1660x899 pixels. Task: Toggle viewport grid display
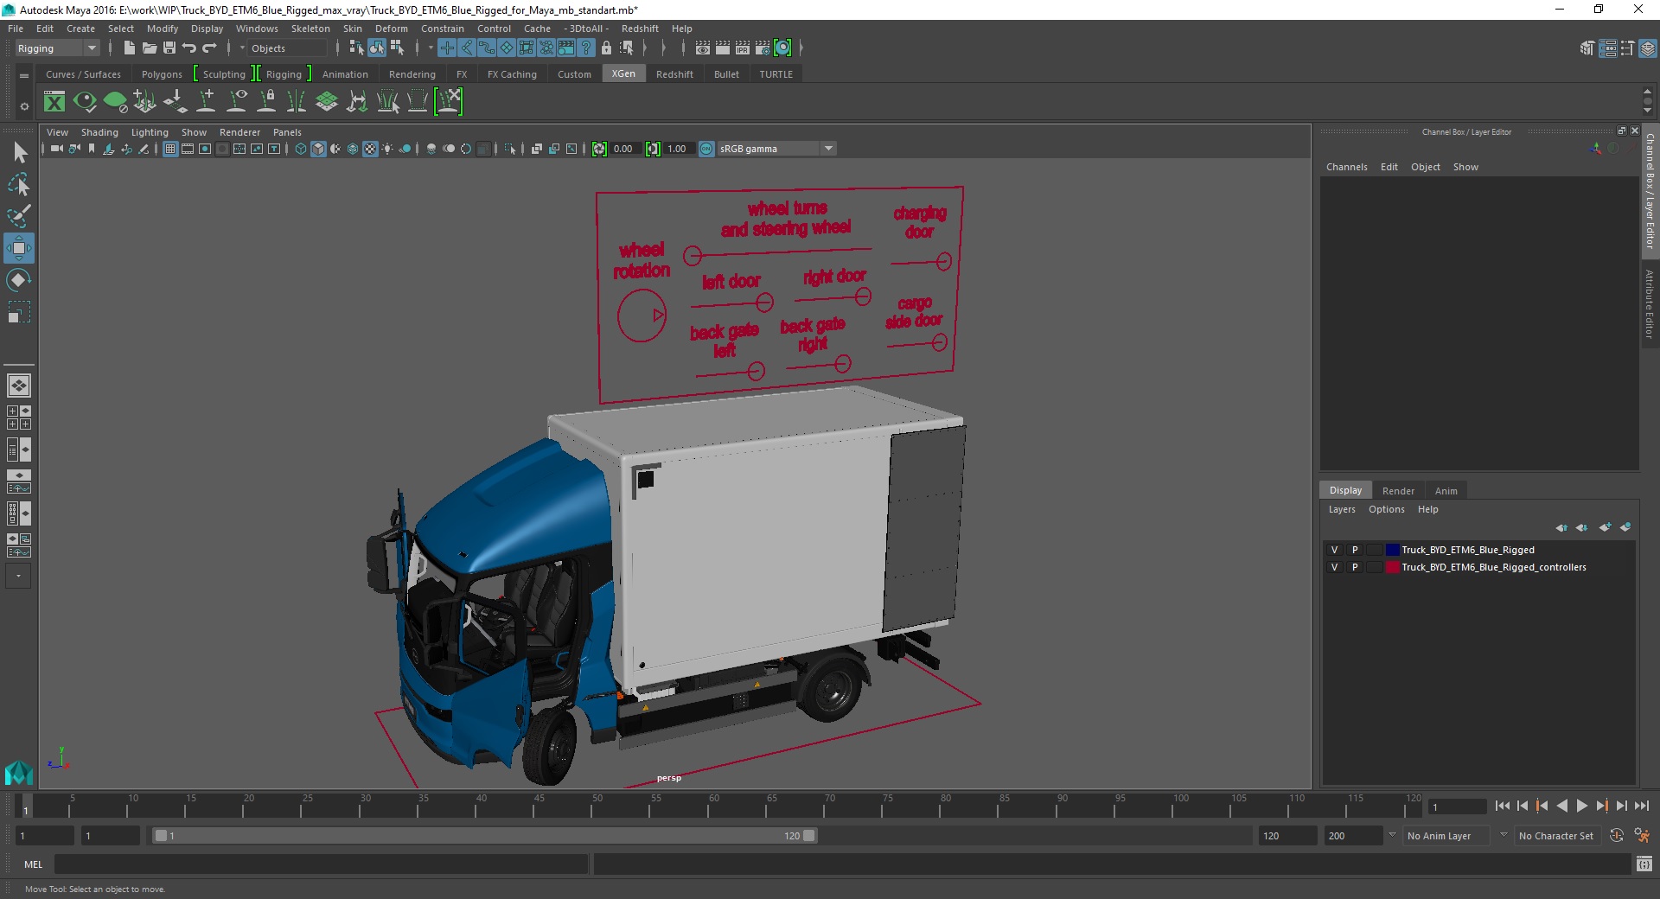point(170,149)
